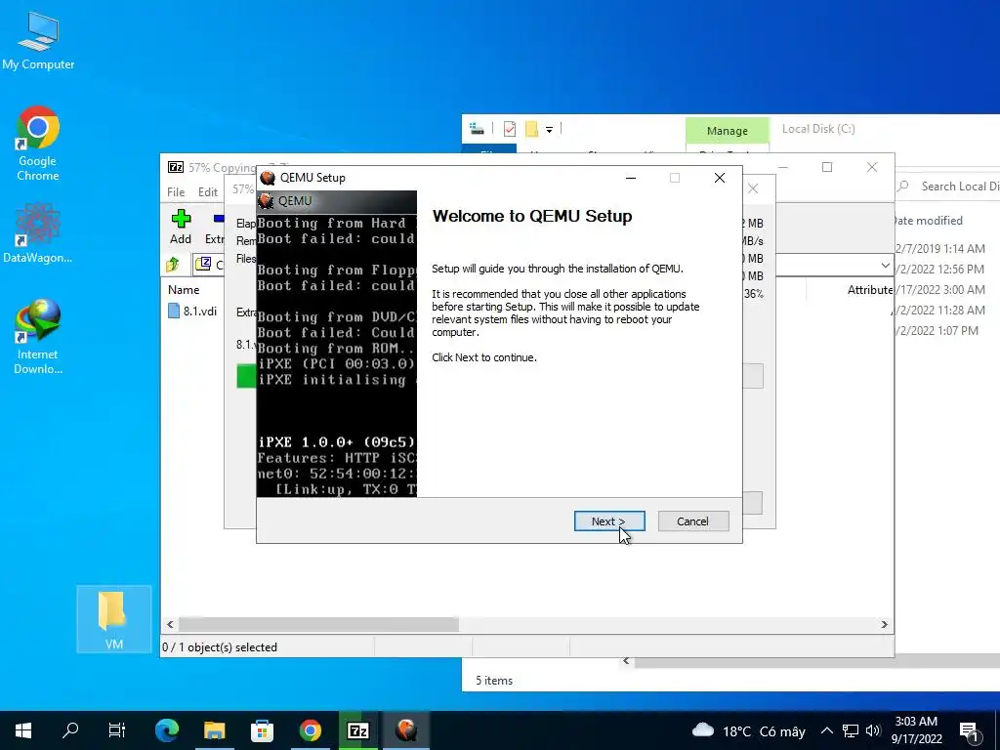
Task: Open Internet Download Manager desktop shortcut
Action: coord(38,336)
